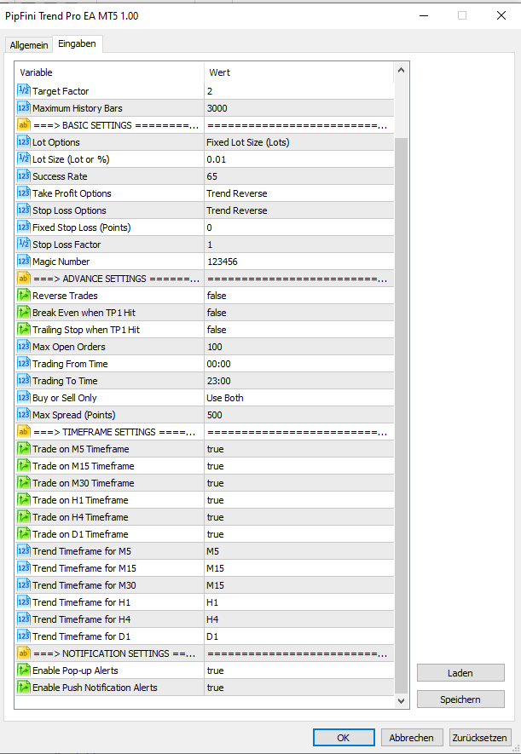
Task: Save inputs with the Speichern button
Action: coord(460,699)
